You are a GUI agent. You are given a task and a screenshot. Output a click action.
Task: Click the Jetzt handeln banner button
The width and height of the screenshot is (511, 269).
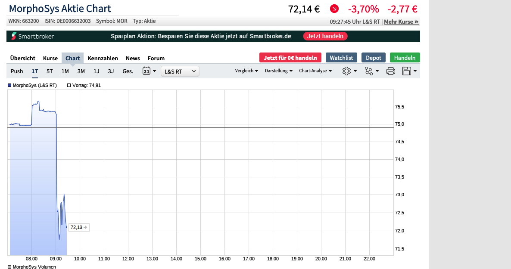point(325,36)
